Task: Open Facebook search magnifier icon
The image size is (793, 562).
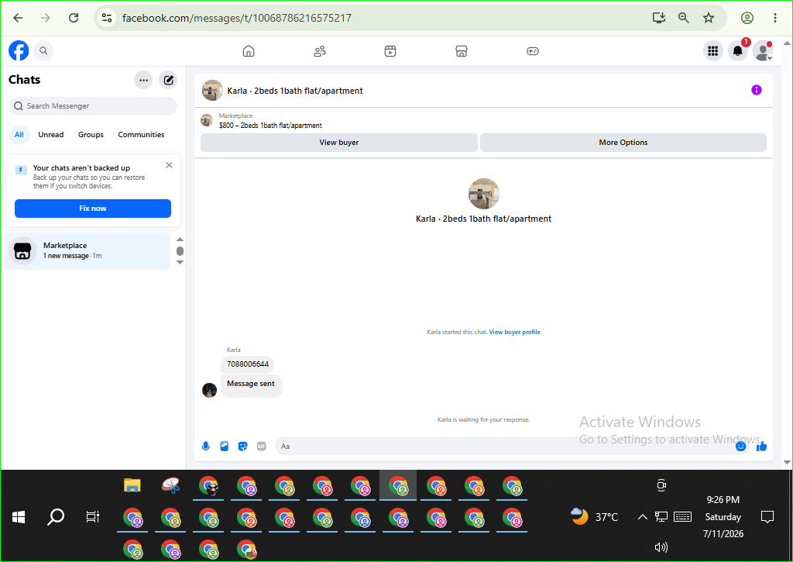Action: pyautogui.click(x=43, y=50)
